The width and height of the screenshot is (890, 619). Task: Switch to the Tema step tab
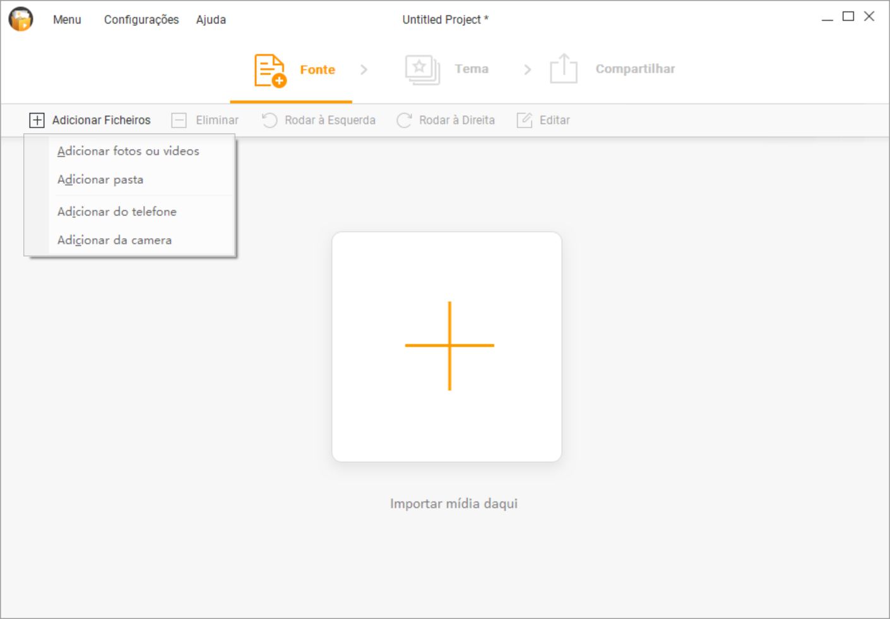click(472, 69)
